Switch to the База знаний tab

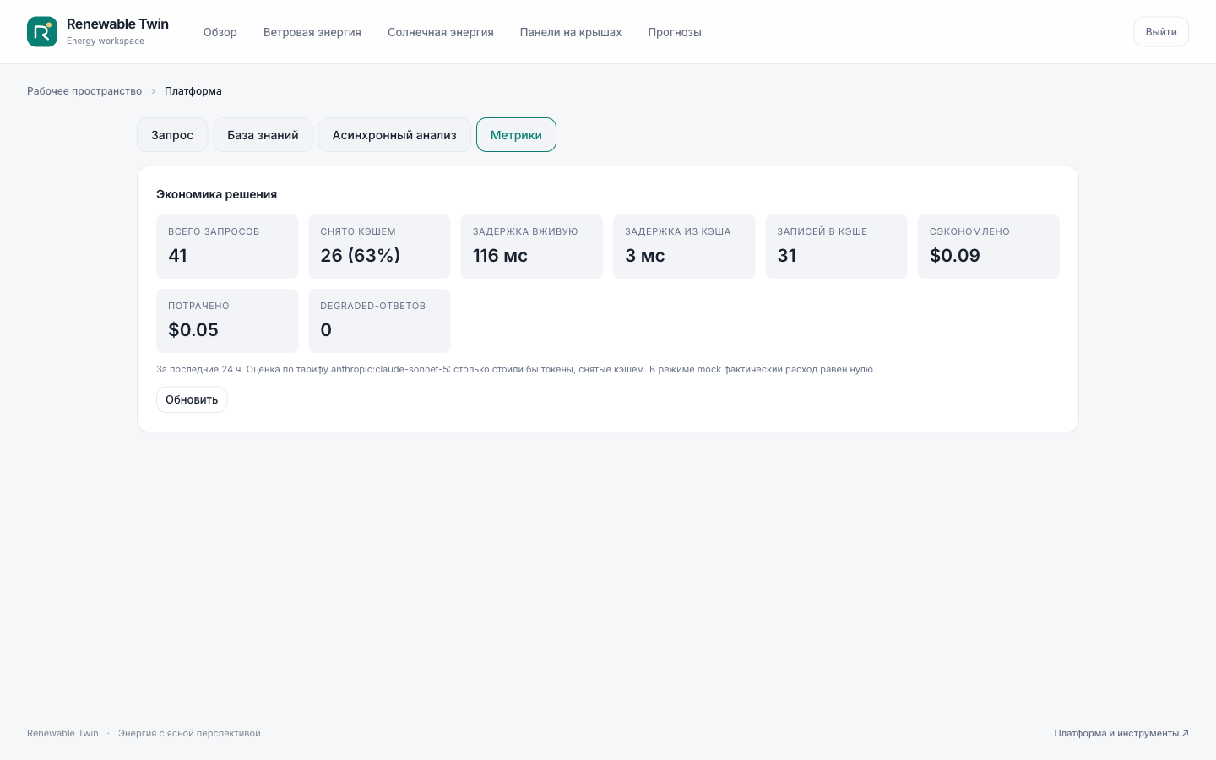coord(263,135)
